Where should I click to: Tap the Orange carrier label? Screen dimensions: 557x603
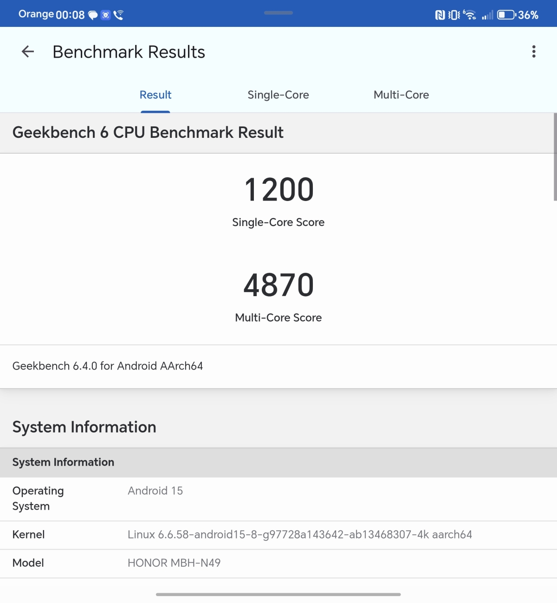pyautogui.click(x=36, y=14)
